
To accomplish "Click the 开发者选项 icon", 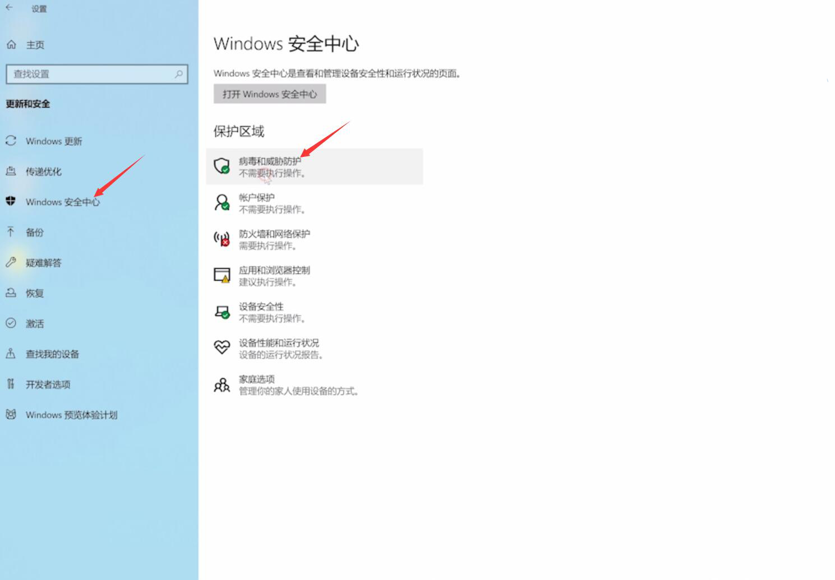I will coord(11,383).
